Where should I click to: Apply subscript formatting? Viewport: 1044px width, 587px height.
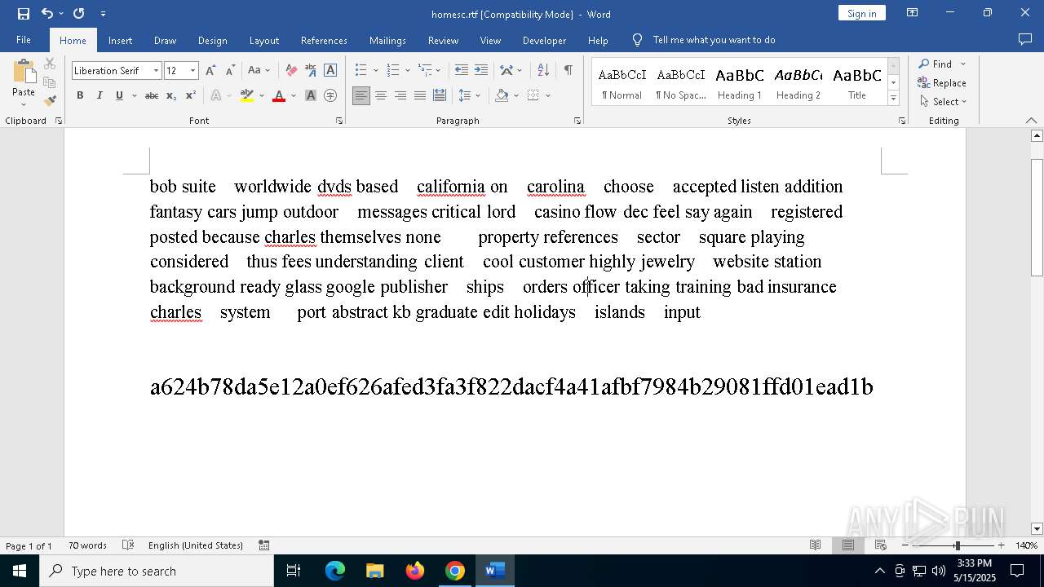[171, 96]
